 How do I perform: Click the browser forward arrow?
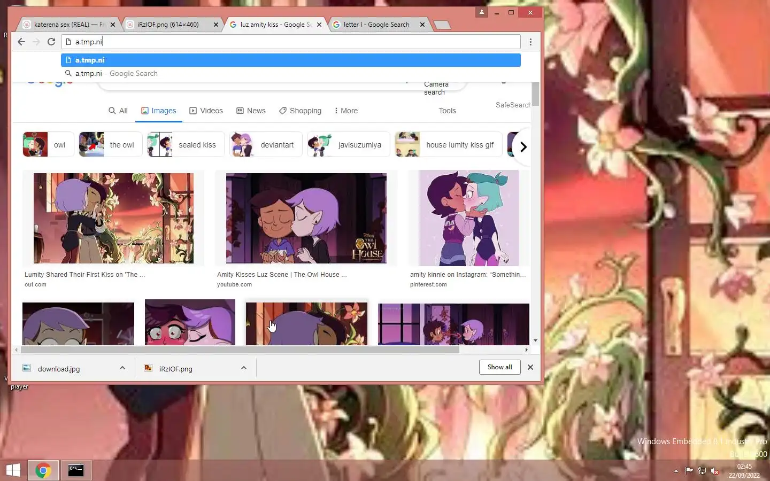pos(36,42)
